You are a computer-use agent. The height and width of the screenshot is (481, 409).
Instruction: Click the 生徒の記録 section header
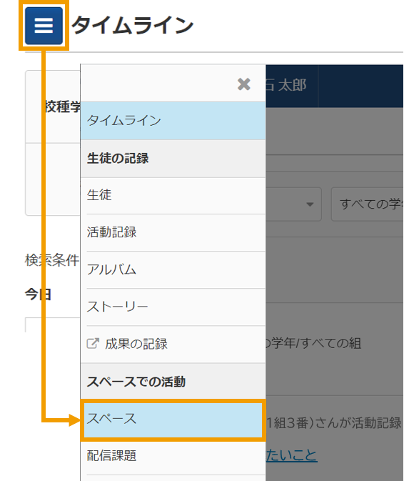pos(173,159)
